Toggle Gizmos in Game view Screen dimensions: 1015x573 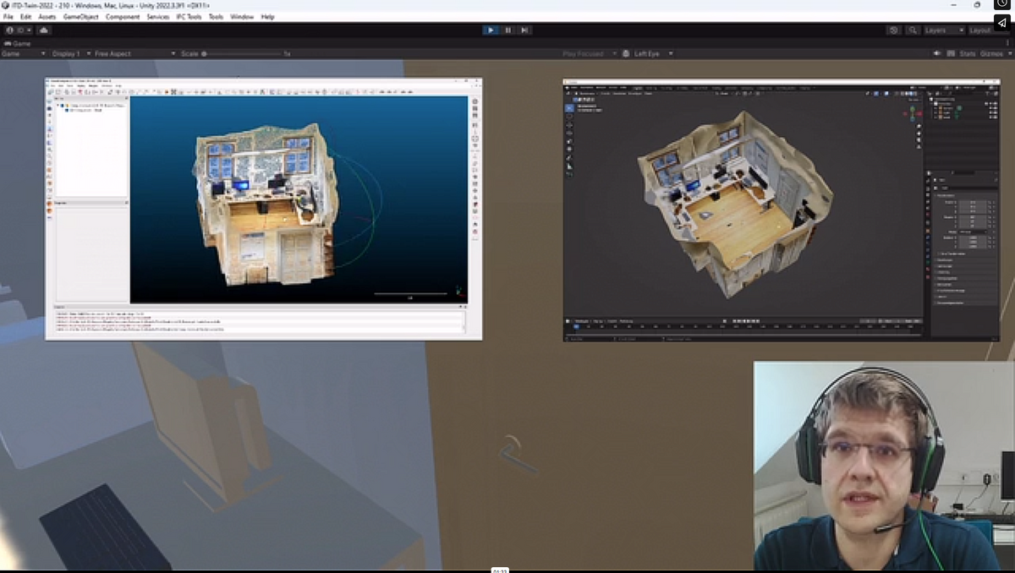coord(990,53)
